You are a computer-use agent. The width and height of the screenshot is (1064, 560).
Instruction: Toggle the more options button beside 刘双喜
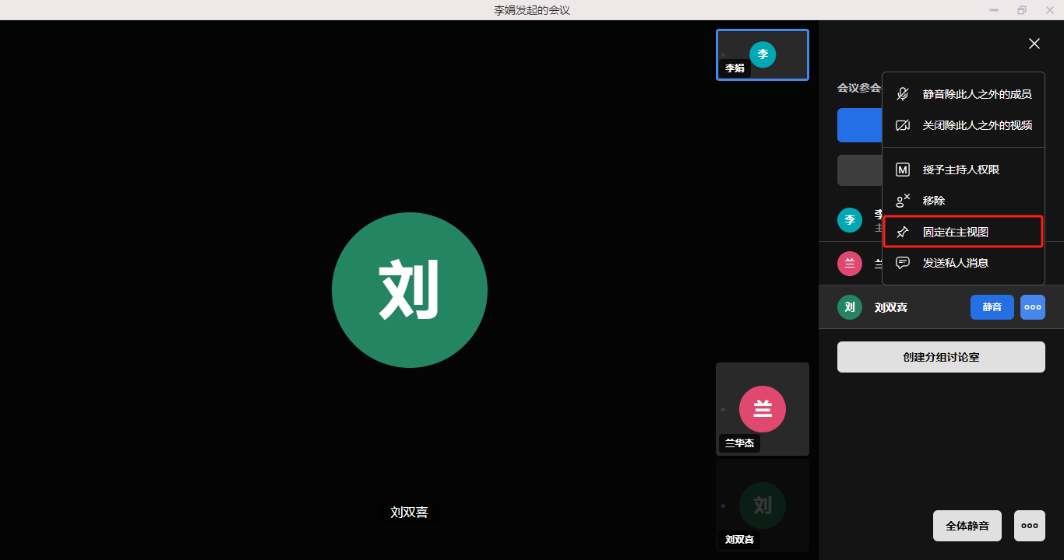1032,307
